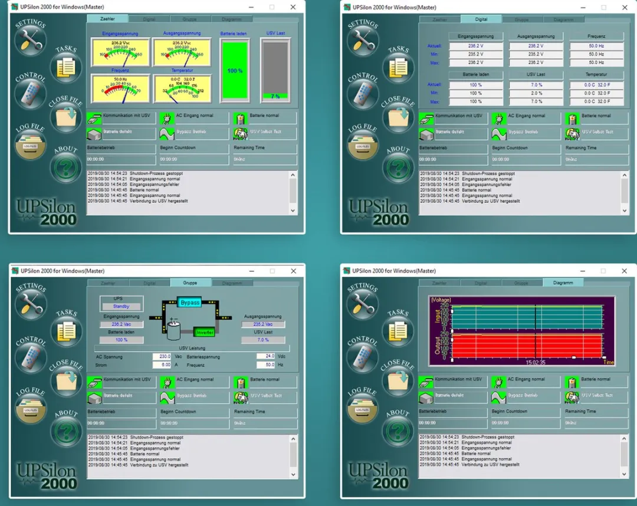Select Zaehler tab in top-left window
Viewport: 637px width, 506px height.
[x=108, y=19]
